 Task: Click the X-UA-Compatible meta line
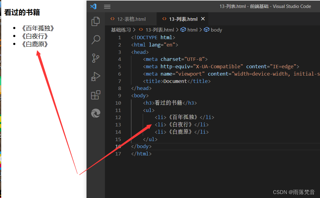tap(221, 66)
